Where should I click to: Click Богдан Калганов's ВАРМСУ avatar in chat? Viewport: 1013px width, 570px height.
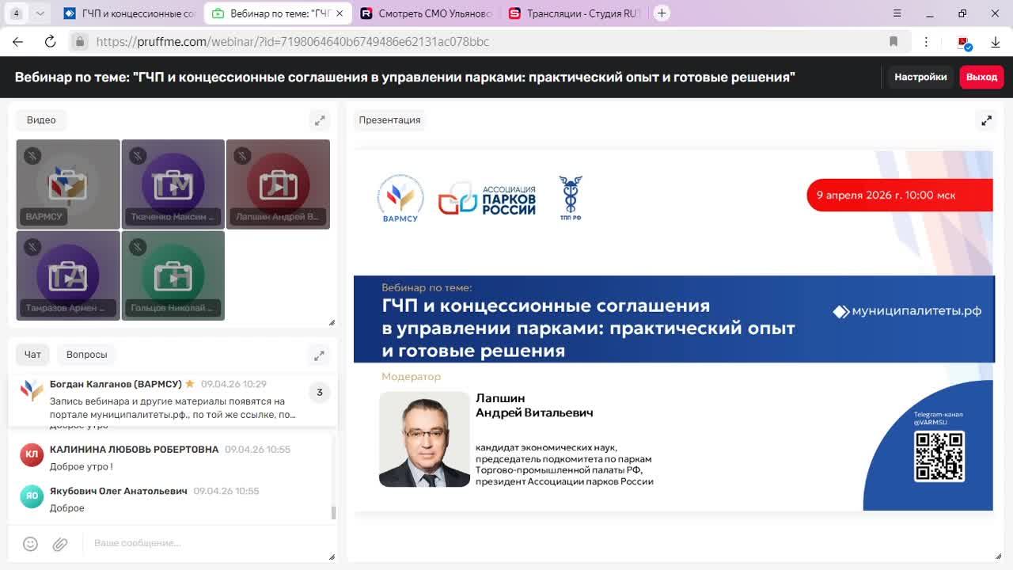tap(32, 389)
